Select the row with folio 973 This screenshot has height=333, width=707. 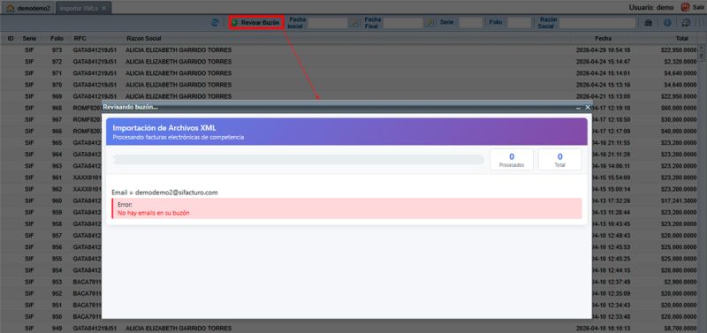pos(350,50)
